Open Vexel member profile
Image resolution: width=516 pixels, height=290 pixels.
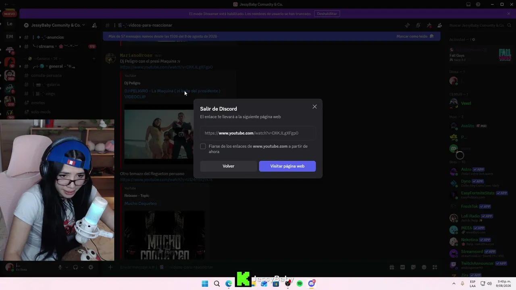[x=480, y=103]
